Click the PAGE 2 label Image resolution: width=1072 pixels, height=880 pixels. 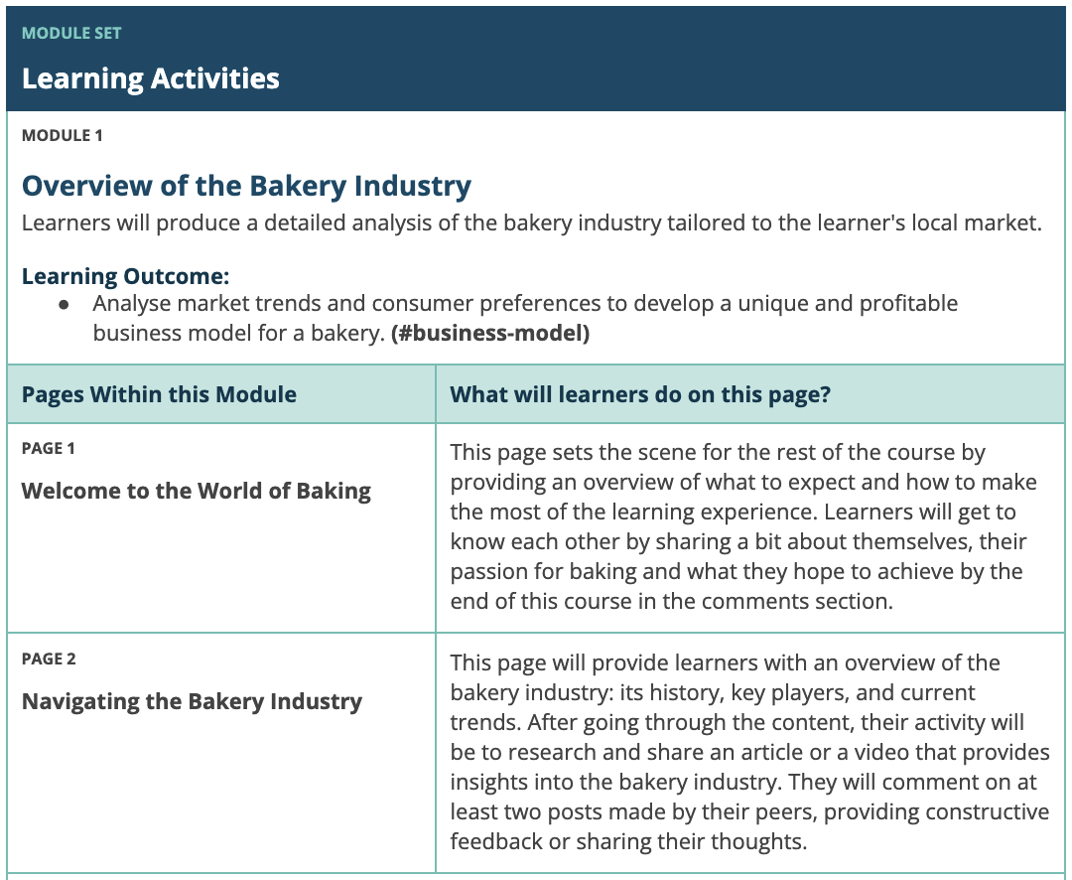(49, 659)
